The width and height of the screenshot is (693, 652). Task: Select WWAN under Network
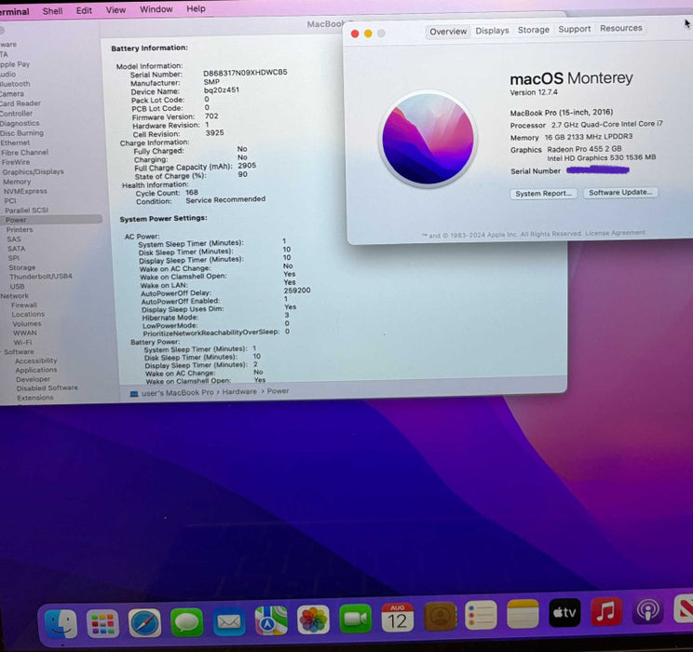[x=25, y=333]
